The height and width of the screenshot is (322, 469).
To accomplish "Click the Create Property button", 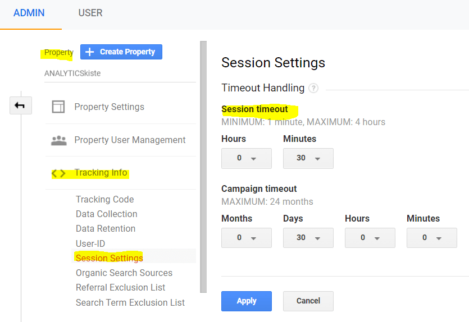I will point(121,52).
